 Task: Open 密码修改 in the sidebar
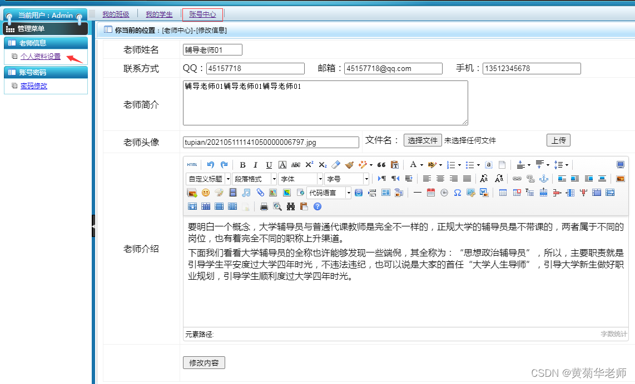pyautogui.click(x=33, y=86)
